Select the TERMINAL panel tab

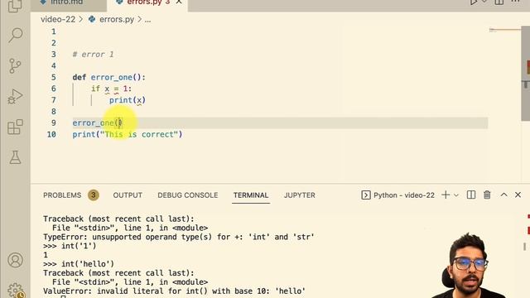point(250,195)
